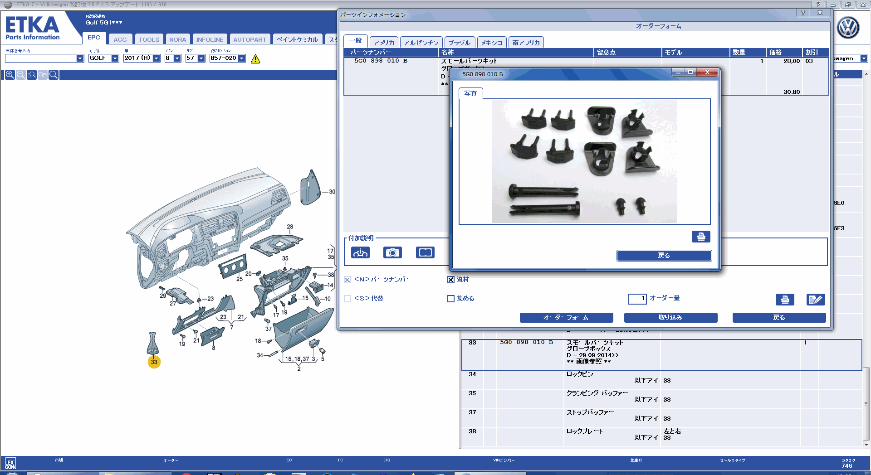
Task: Open the 車体番号入力 dropdown
Action: [80, 58]
